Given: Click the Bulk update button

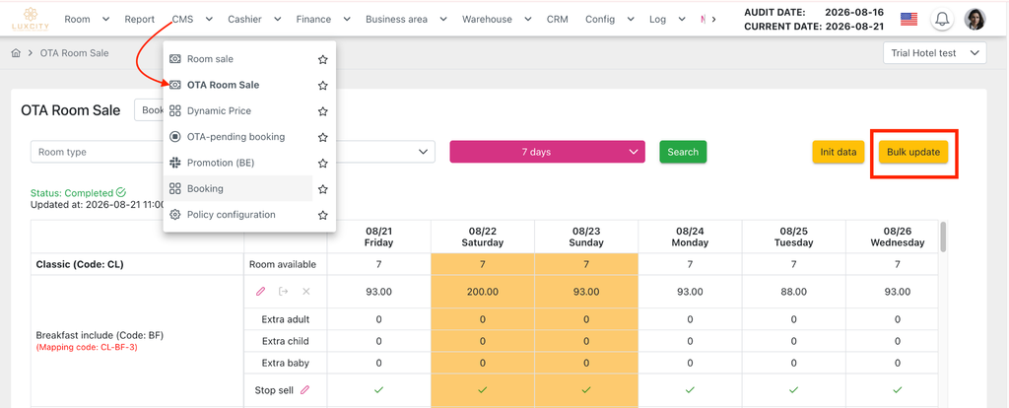Looking at the screenshot, I should coord(913,152).
